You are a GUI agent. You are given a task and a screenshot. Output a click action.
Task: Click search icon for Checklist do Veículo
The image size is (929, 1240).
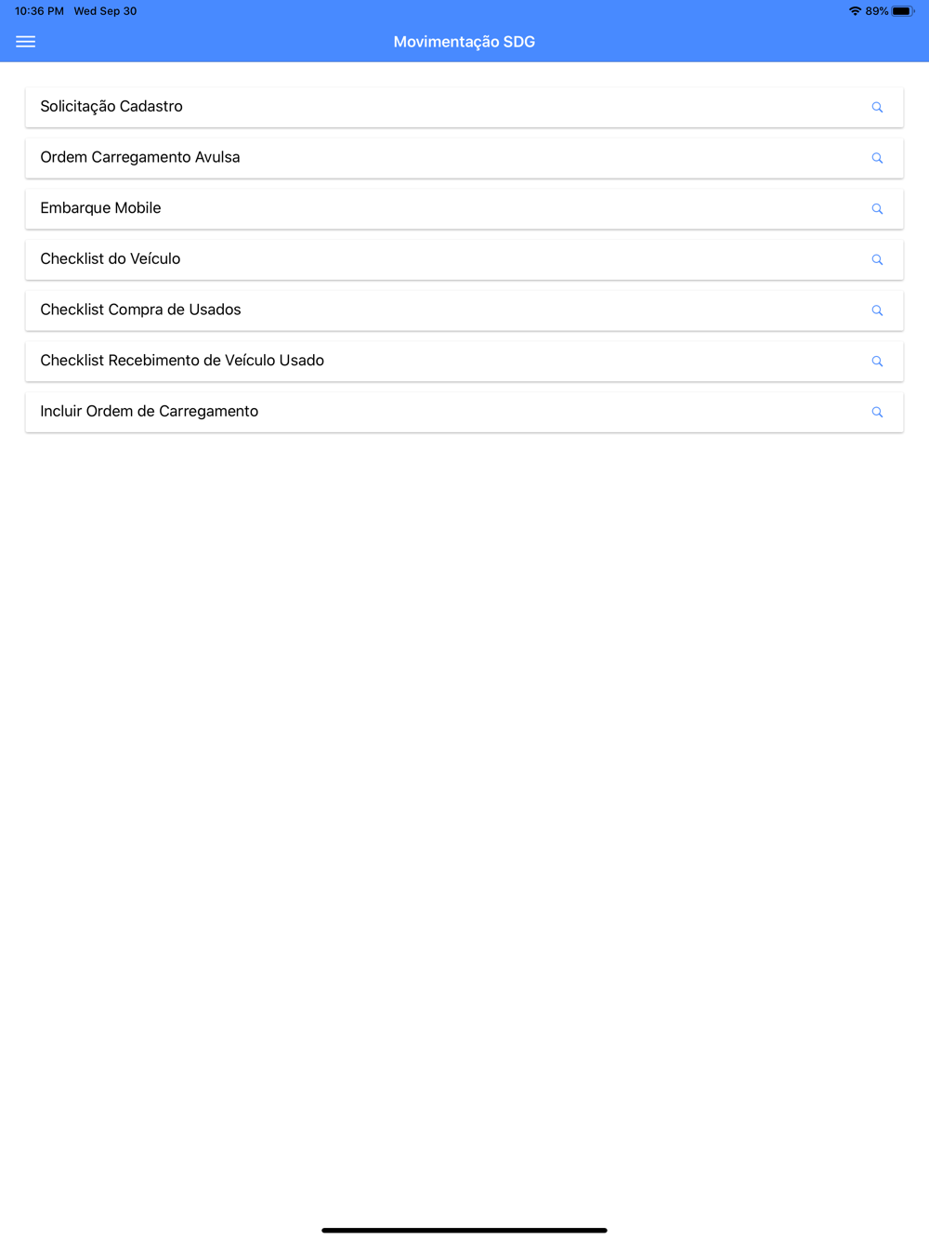tap(877, 260)
